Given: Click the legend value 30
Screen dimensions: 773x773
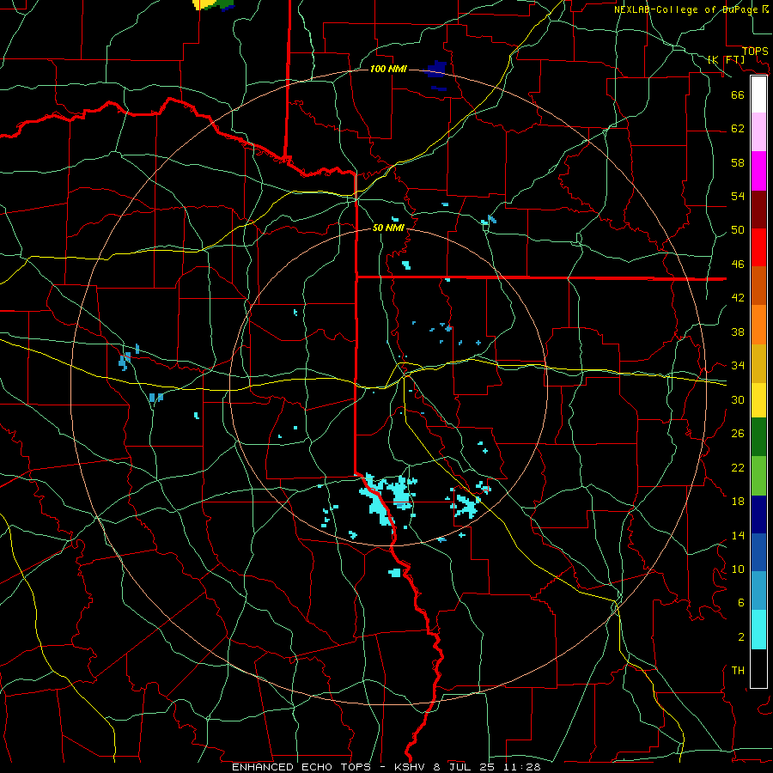Looking at the screenshot, I should tap(738, 399).
